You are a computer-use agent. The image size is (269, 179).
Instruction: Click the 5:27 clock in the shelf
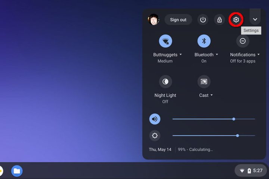pos(258,170)
